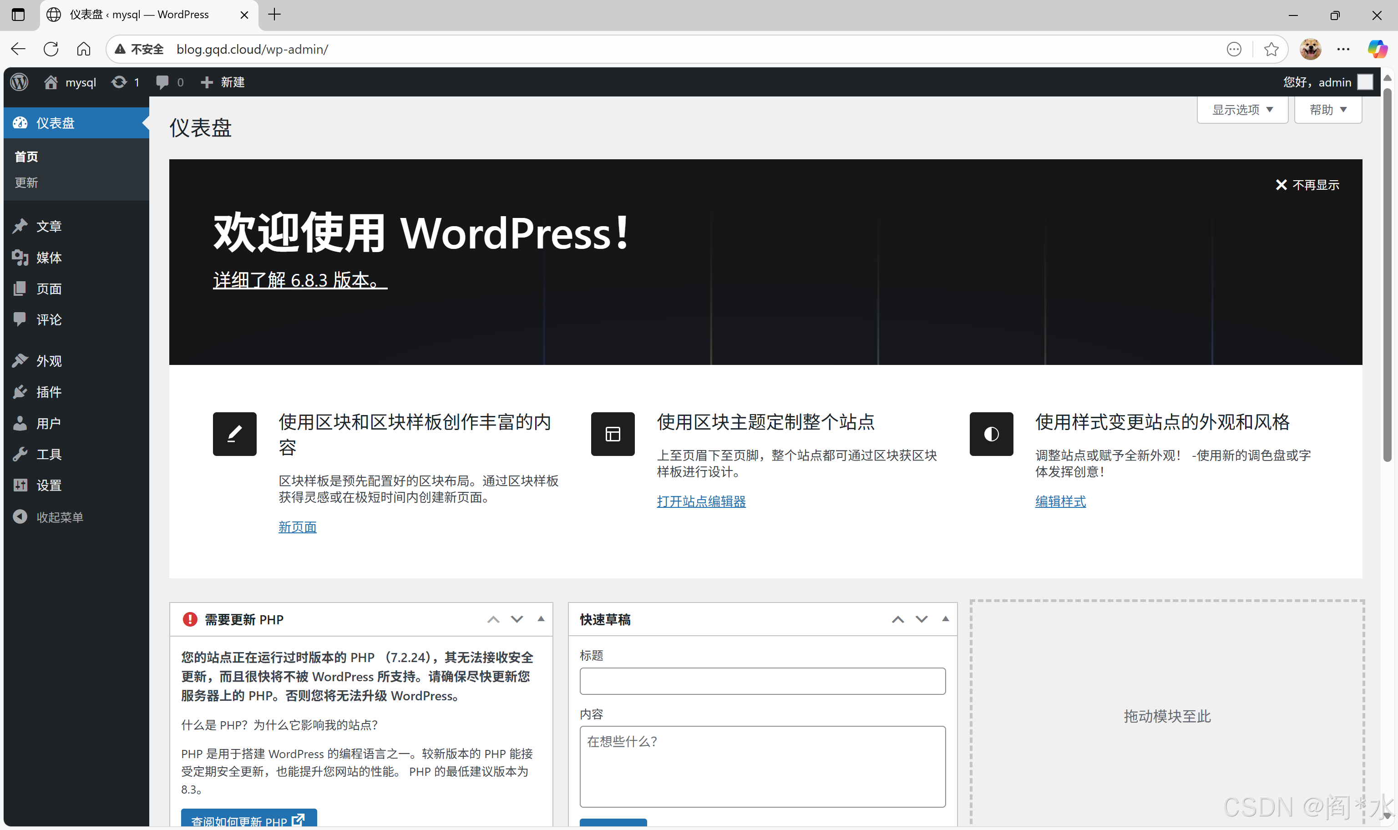
Task: Click the WordPress logo in admin bar
Action: click(x=20, y=82)
